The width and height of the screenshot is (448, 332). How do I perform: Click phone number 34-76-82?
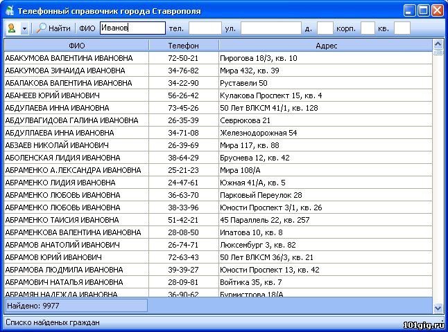click(x=183, y=71)
